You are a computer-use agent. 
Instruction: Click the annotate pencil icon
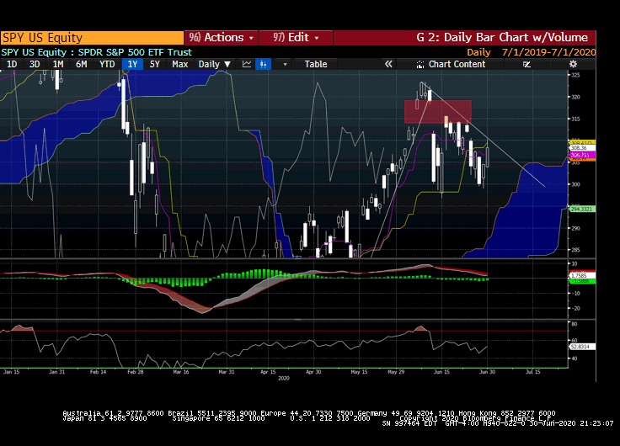[x=526, y=64]
